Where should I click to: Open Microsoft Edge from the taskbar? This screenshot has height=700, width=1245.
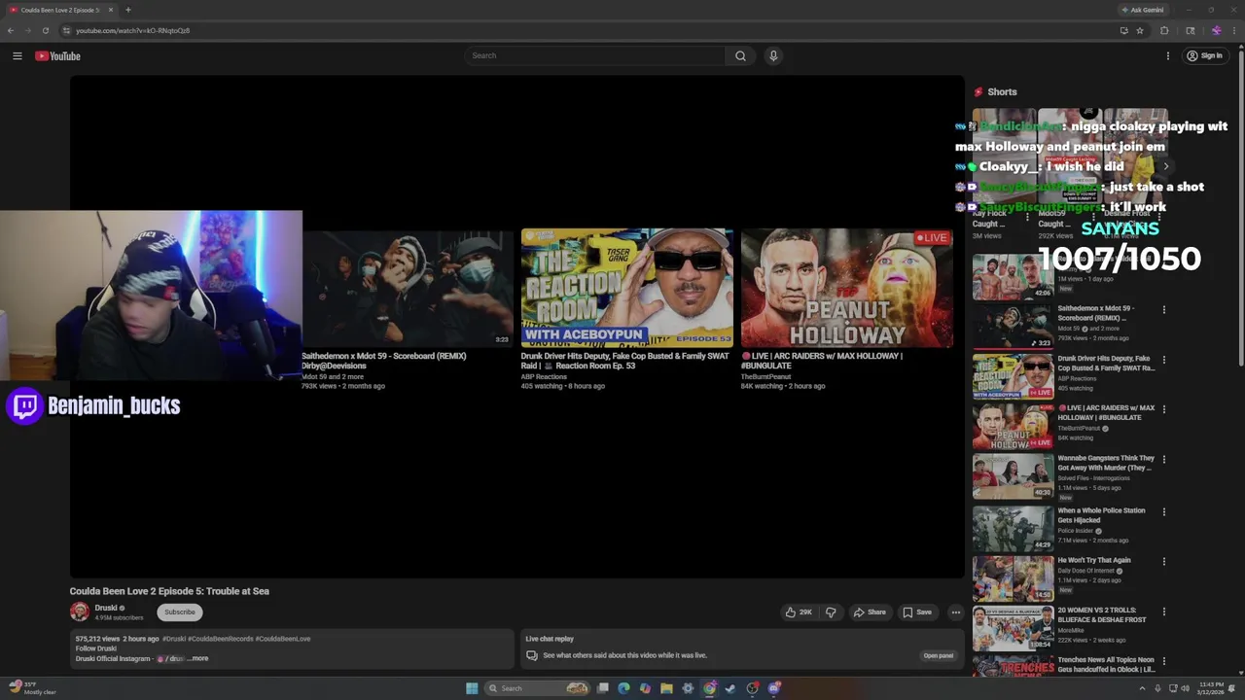click(623, 688)
